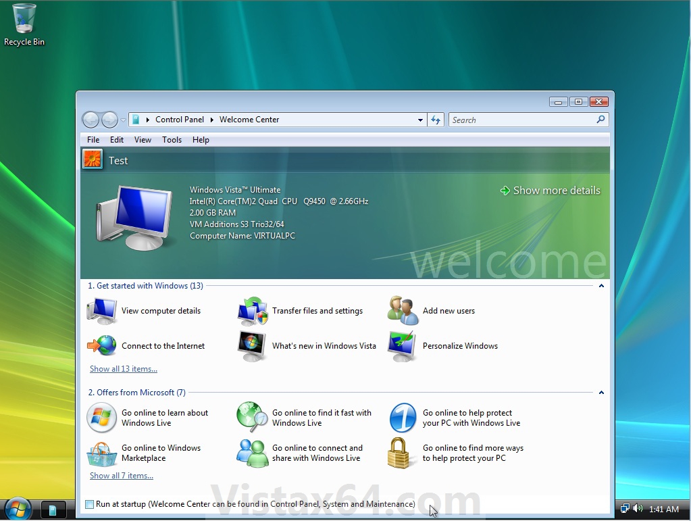
Task: Toggle the Run at startup checkbox
Action: (x=89, y=504)
